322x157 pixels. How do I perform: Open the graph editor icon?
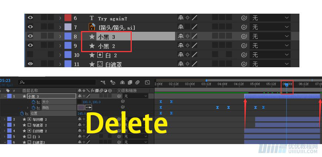[x=147, y=82]
